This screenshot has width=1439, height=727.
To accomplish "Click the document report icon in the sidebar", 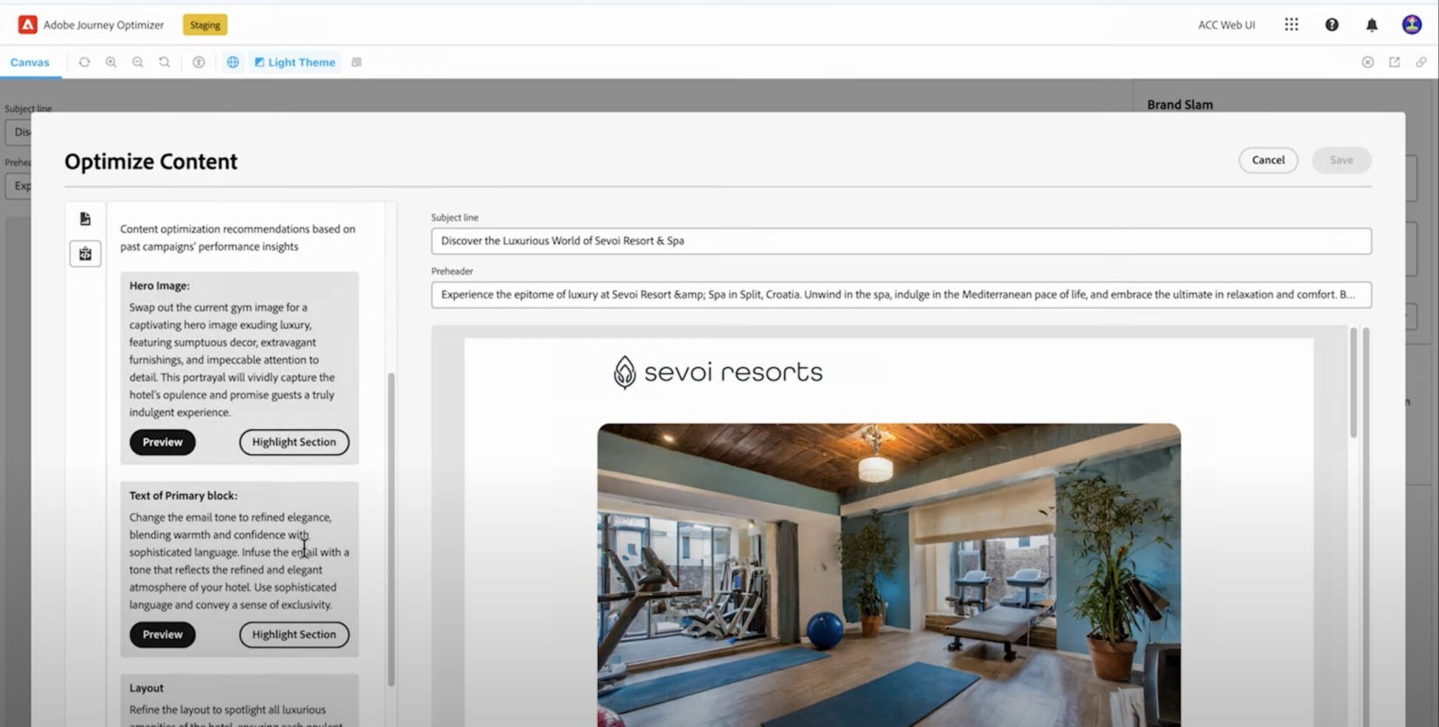I will coord(85,219).
